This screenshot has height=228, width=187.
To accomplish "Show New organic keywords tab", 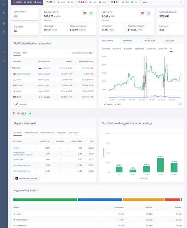I will coord(61,133).
